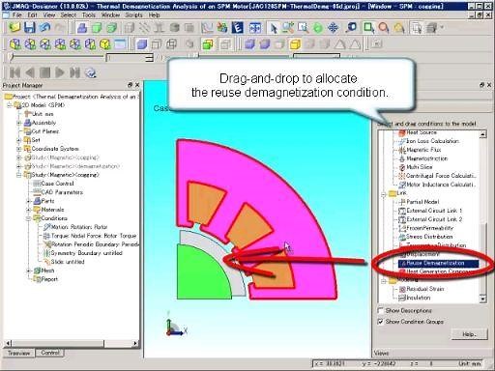Click the blue four-way pan arrows icon

pos(334,28)
